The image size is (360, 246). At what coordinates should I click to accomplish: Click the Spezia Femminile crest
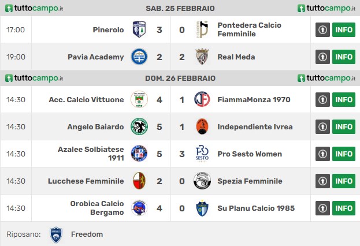tap(202, 181)
